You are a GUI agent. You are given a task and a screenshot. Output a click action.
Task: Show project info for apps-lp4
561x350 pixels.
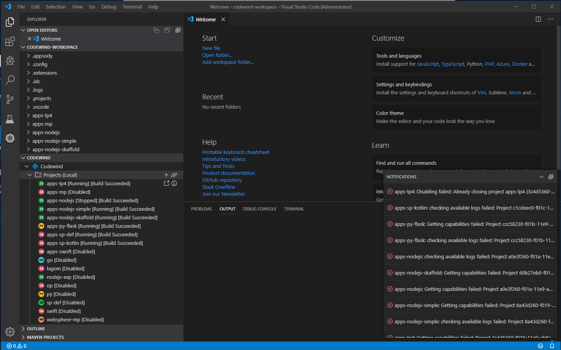pyautogui.click(x=174, y=183)
